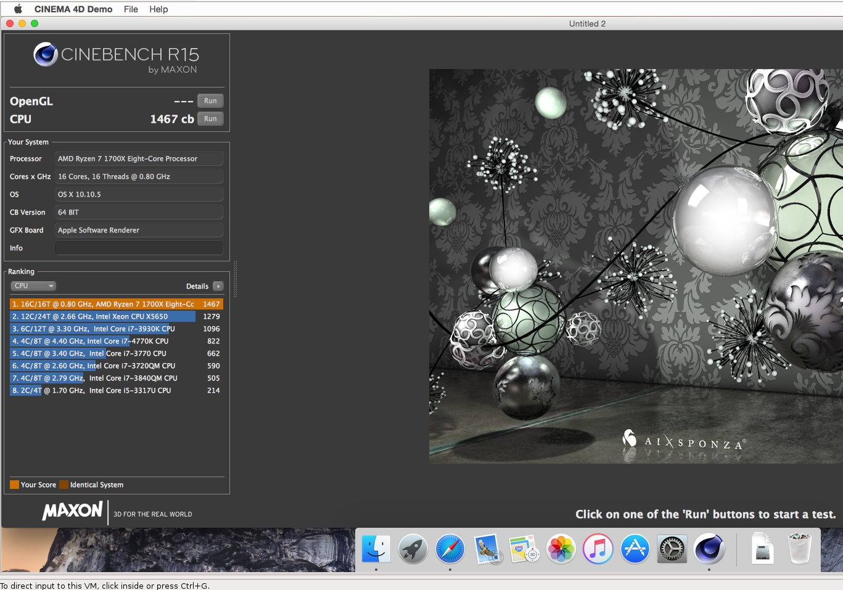Click the brown Identical System legend swatch
This screenshot has width=843, height=590.
click(64, 485)
